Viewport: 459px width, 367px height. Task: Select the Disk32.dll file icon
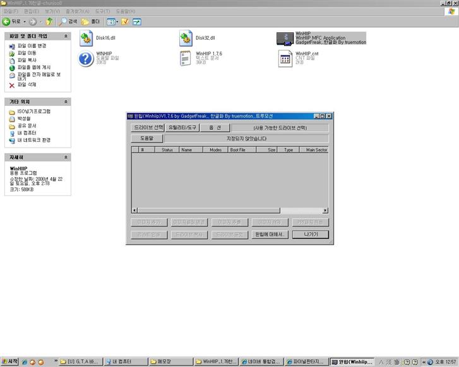pyautogui.click(x=186, y=38)
